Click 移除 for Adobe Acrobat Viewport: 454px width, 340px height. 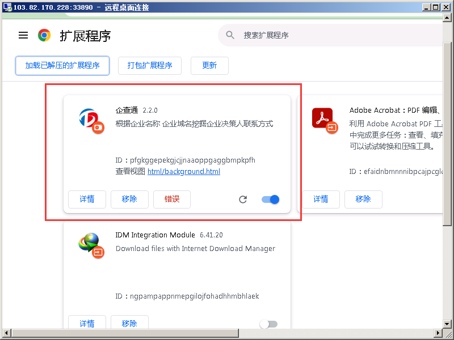(x=363, y=199)
